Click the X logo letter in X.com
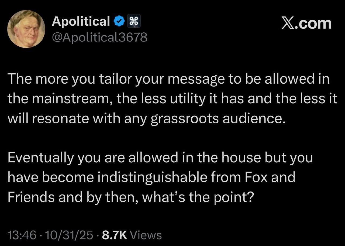 pos(288,23)
